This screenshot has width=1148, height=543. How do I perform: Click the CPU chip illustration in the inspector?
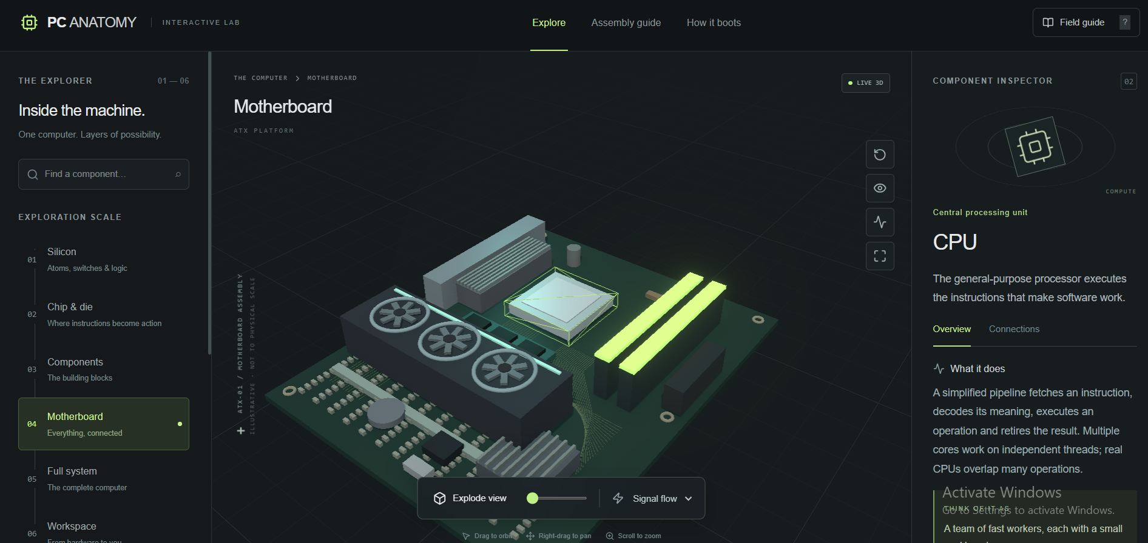click(x=1035, y=147)
